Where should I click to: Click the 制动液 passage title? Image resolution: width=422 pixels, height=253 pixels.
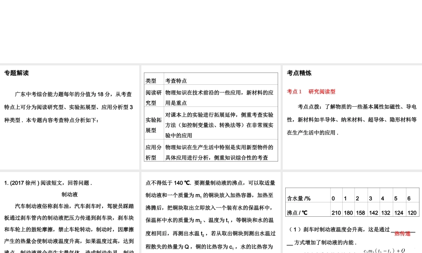(70, 194)
